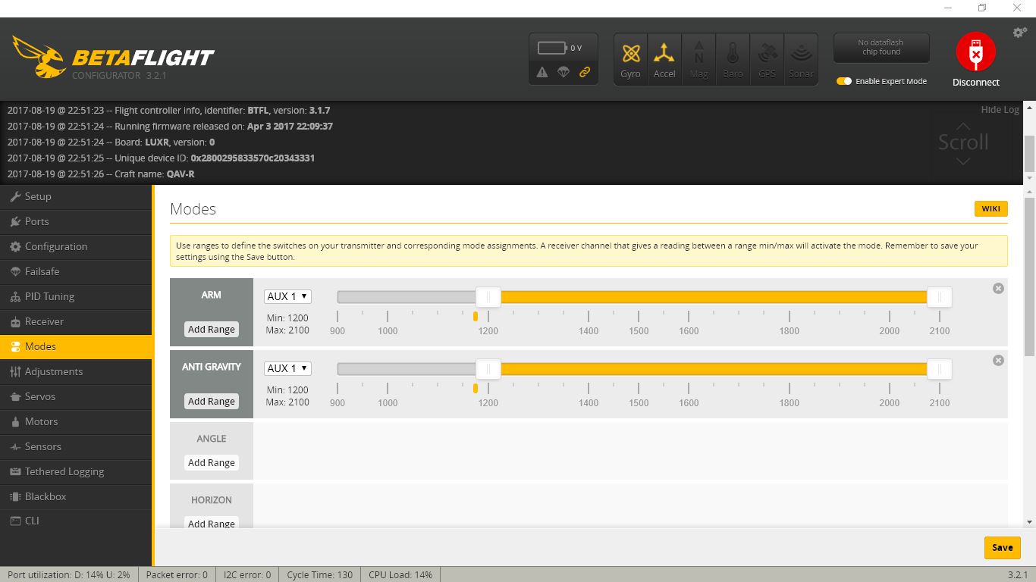This screenshot has width=1036, height=582.
Task: Click the Sonar sensor icon
Action: [x=801, y=59]
